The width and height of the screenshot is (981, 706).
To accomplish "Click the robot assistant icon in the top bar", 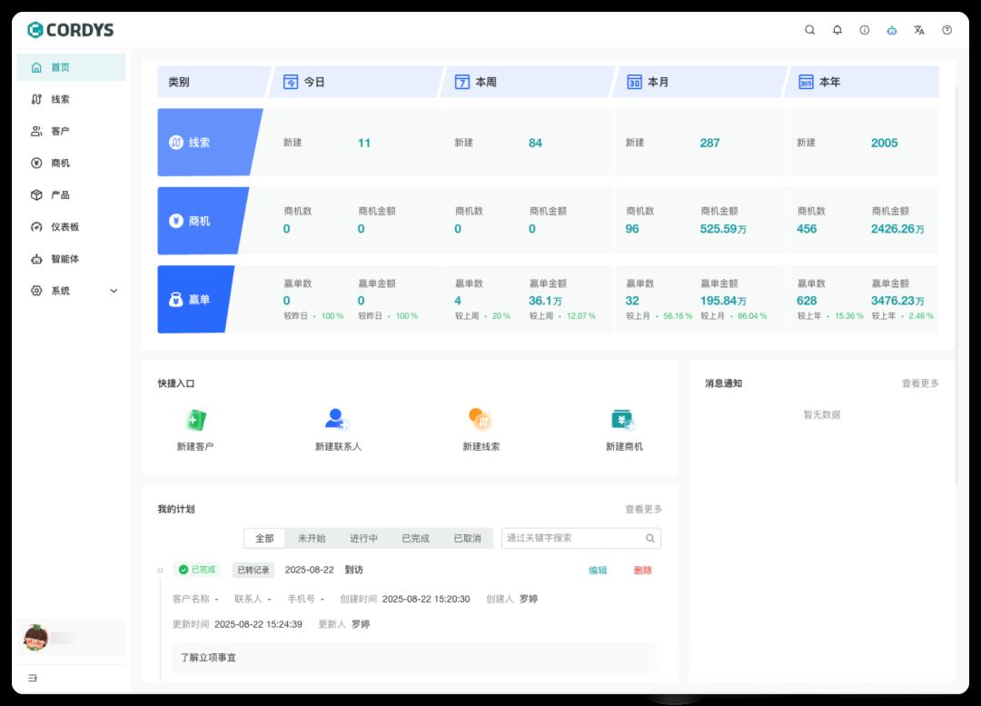I will click(892, 30).
